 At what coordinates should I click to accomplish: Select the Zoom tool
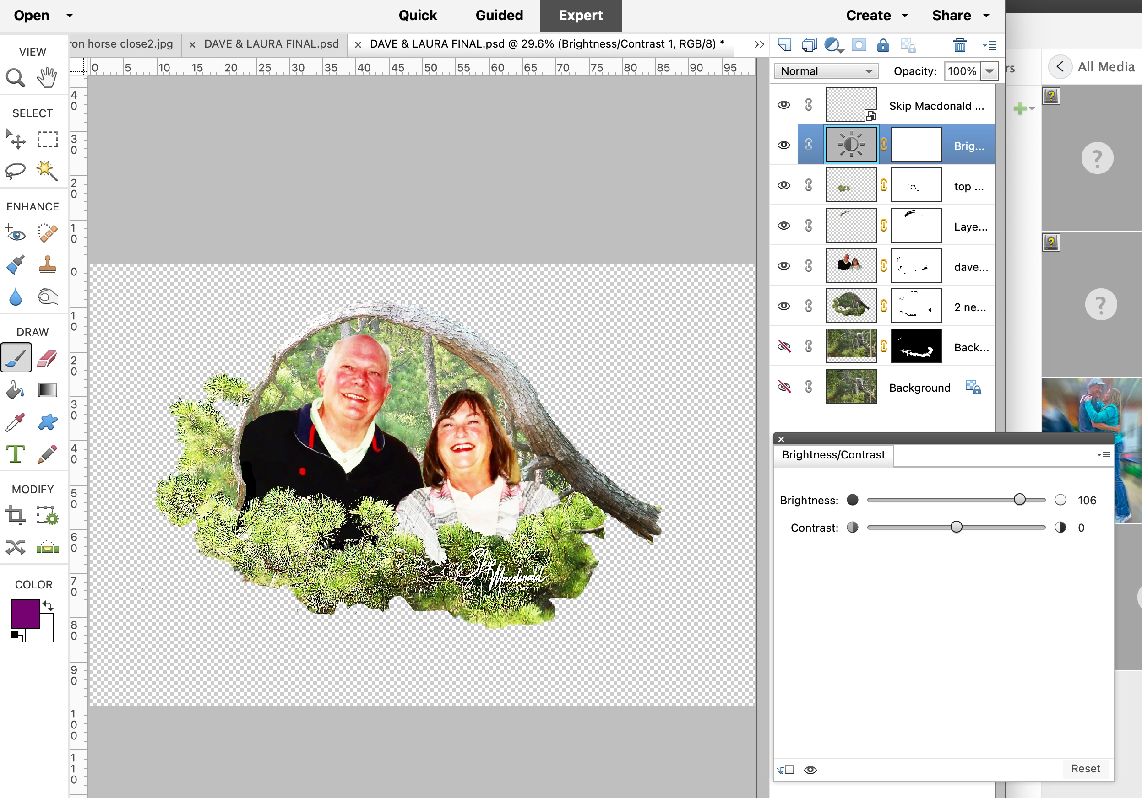pyautogui.click(x=15, y=78)
